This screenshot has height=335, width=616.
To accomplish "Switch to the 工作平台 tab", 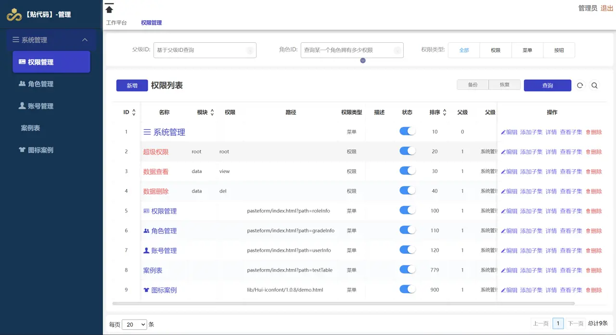I will pyautogui.click(x=116, y=23).
